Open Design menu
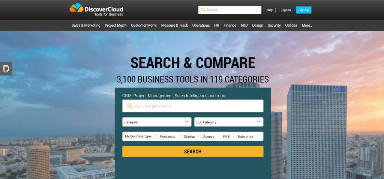384x179 pixels. point(258,25)
